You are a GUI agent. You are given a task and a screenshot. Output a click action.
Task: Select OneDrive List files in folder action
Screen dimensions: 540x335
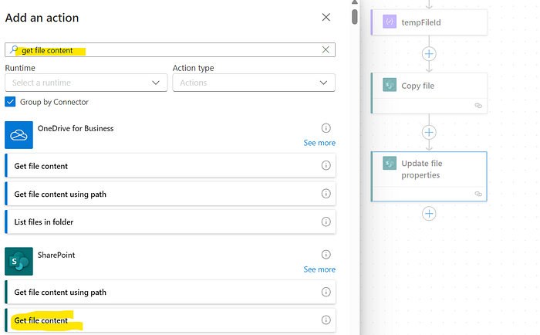click(x=170, y=222)
